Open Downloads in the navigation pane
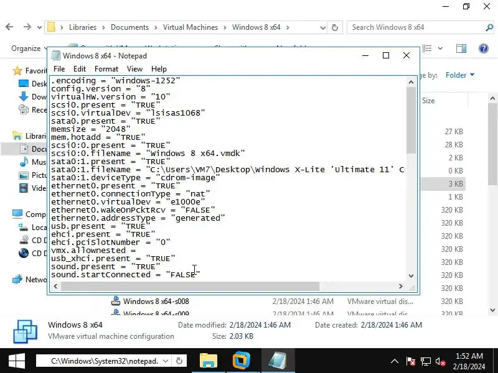498x373 pixels. [32, 97]
